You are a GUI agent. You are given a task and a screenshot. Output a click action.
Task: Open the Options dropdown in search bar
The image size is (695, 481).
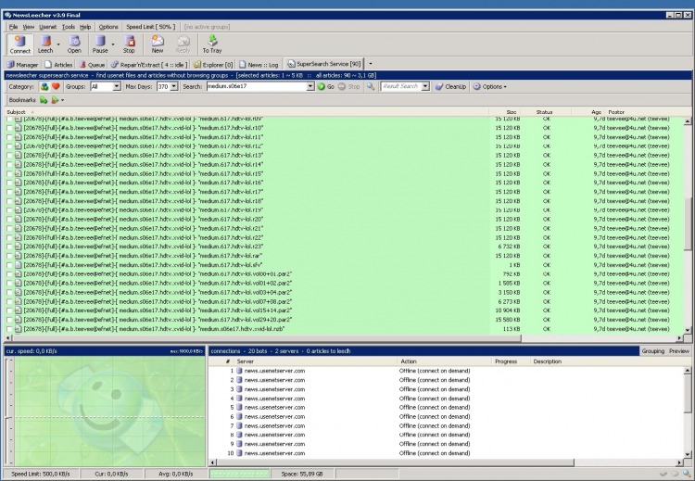489,86
